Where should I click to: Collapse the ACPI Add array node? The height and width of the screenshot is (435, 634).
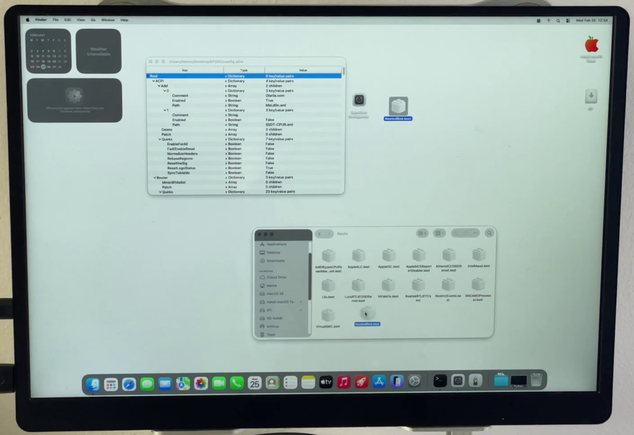pyautogui.click(x=158, y=86)
